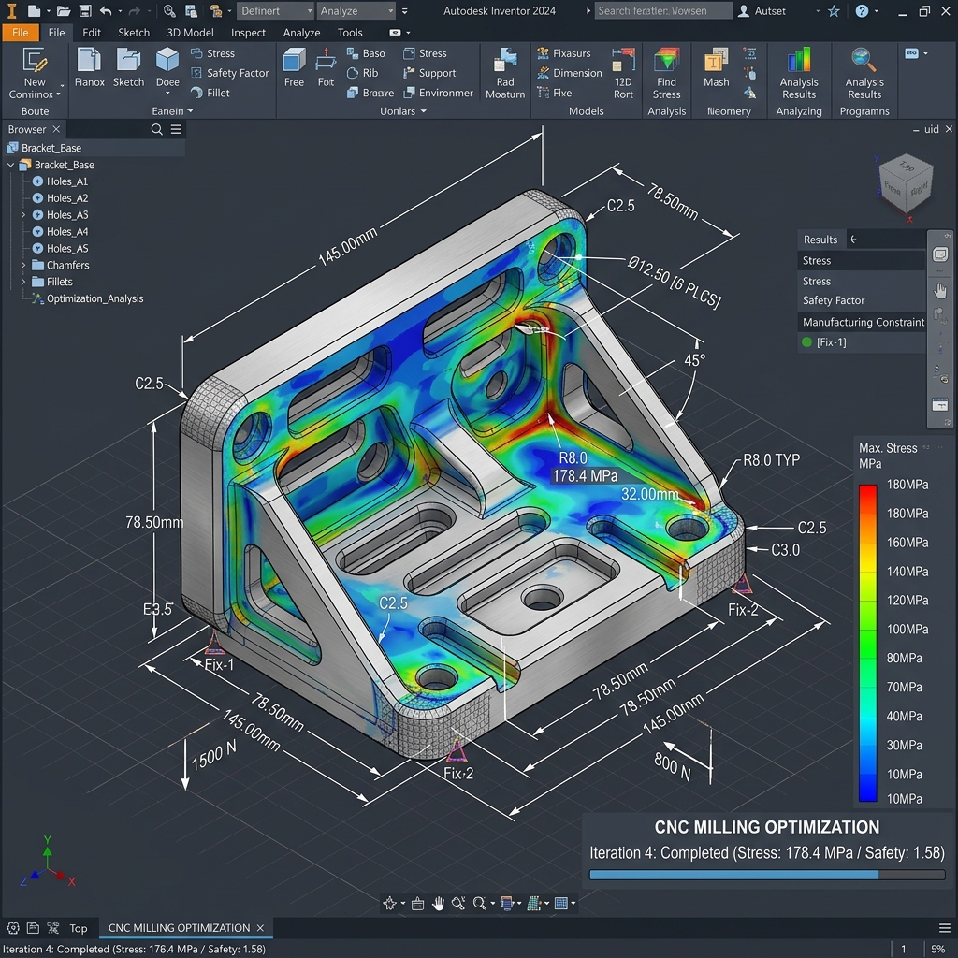Viewport: 958px width, 958px height.
Task: Click the Safety Factor ribbon button
Action: 230,73
